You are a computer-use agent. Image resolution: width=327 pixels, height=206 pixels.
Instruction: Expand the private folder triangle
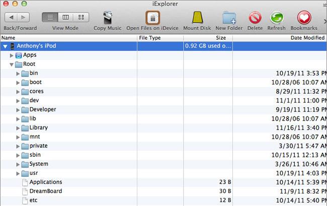point(18,146)
